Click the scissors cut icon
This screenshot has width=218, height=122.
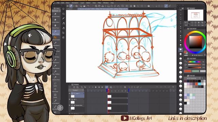point(131,6)
